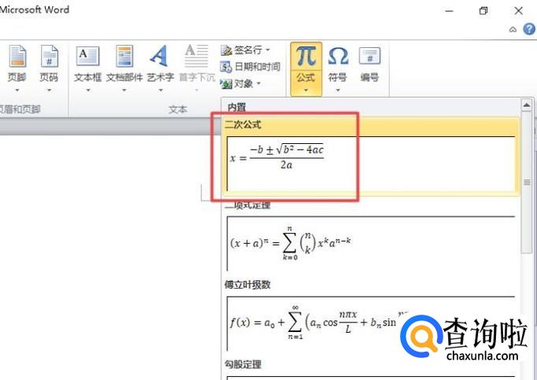Open the 签名行 dropdown arrow
Viewport: 537px width, 380px height.
point(268,50)
